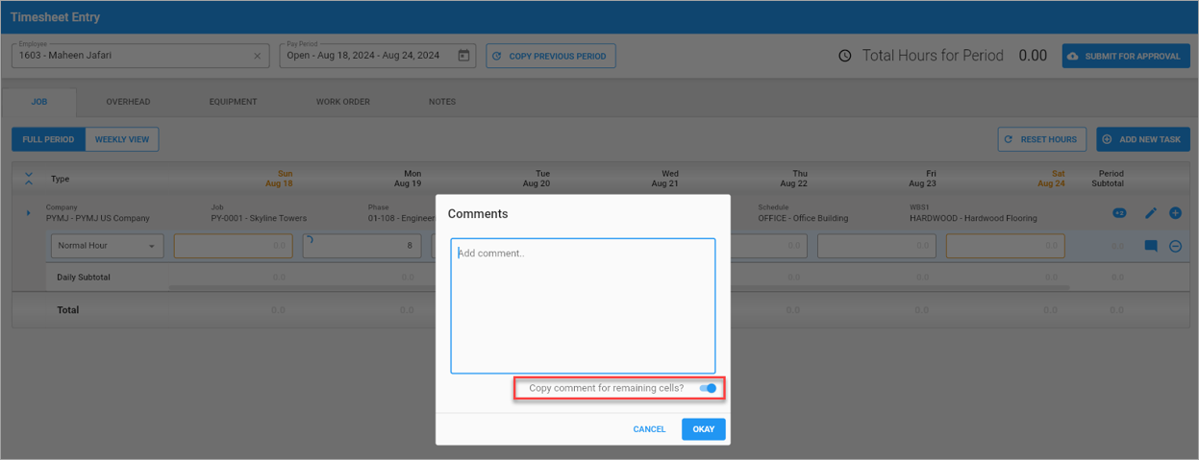1199x460 pixels.
Task: Select the FULL PERIOD view
Action: tap(48, 139)
